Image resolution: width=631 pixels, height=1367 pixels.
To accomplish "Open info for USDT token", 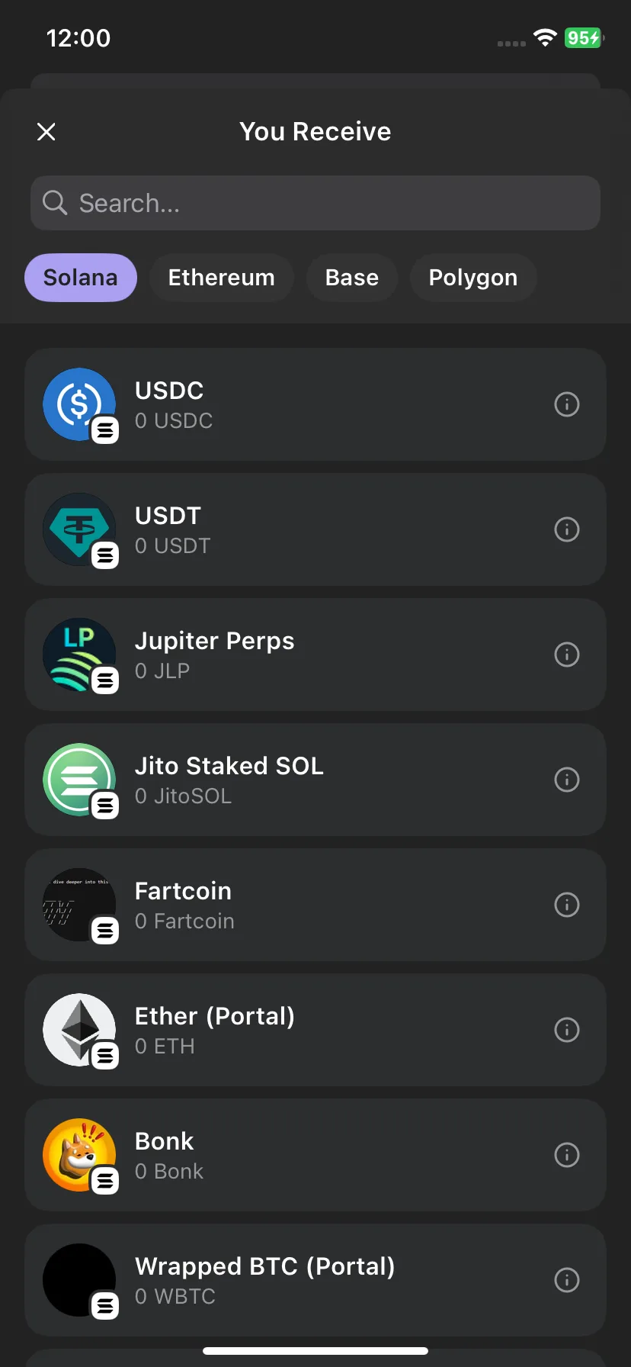I will tap(566, 529).
